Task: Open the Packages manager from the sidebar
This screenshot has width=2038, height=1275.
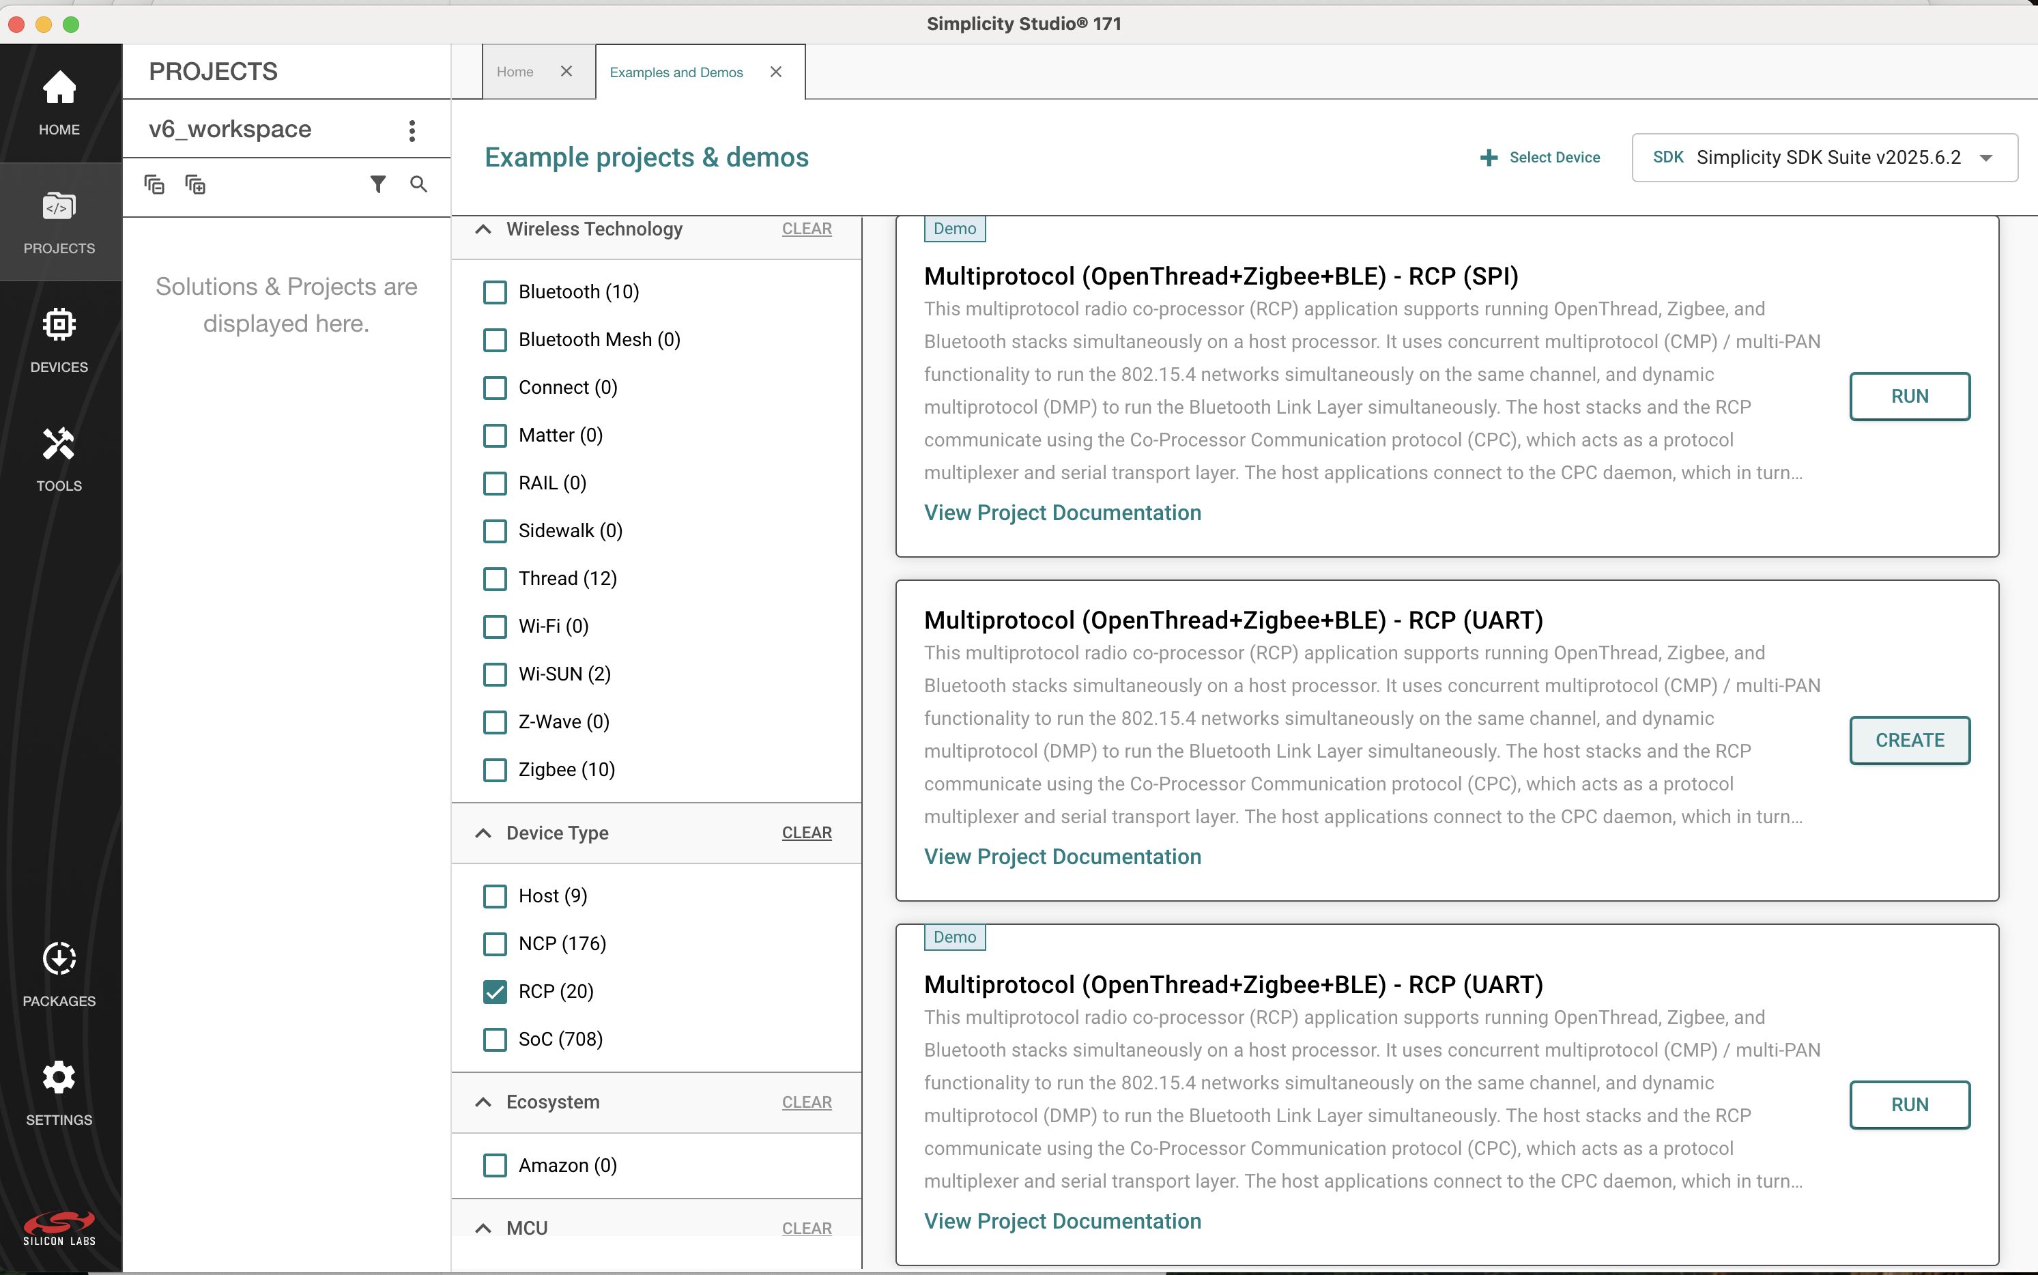Action: 58,975
